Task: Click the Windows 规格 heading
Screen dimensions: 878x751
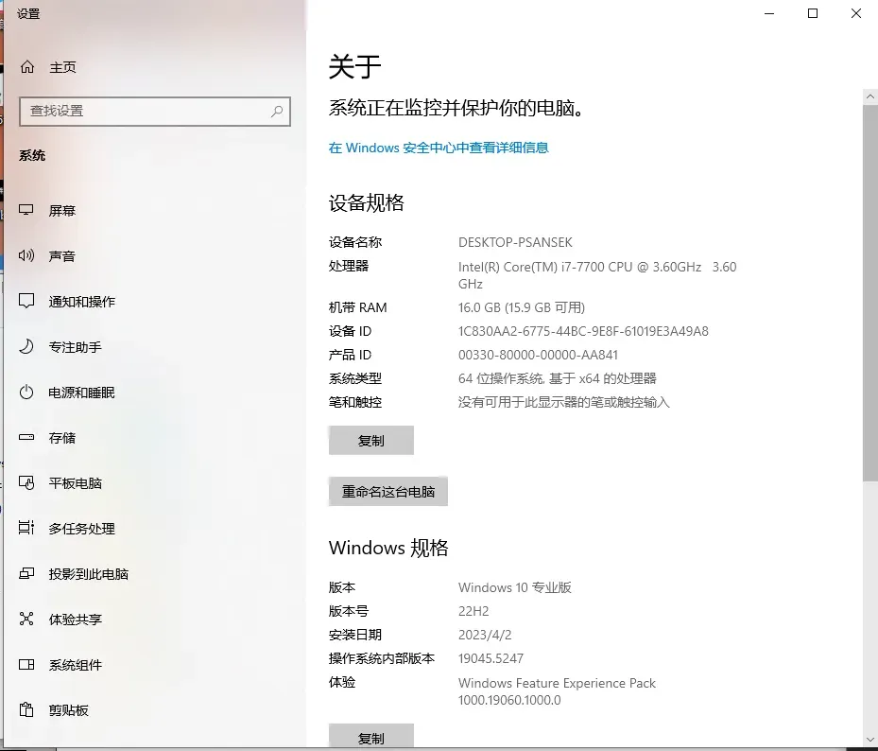Action: pyautogui.click(x=388, y=548)
